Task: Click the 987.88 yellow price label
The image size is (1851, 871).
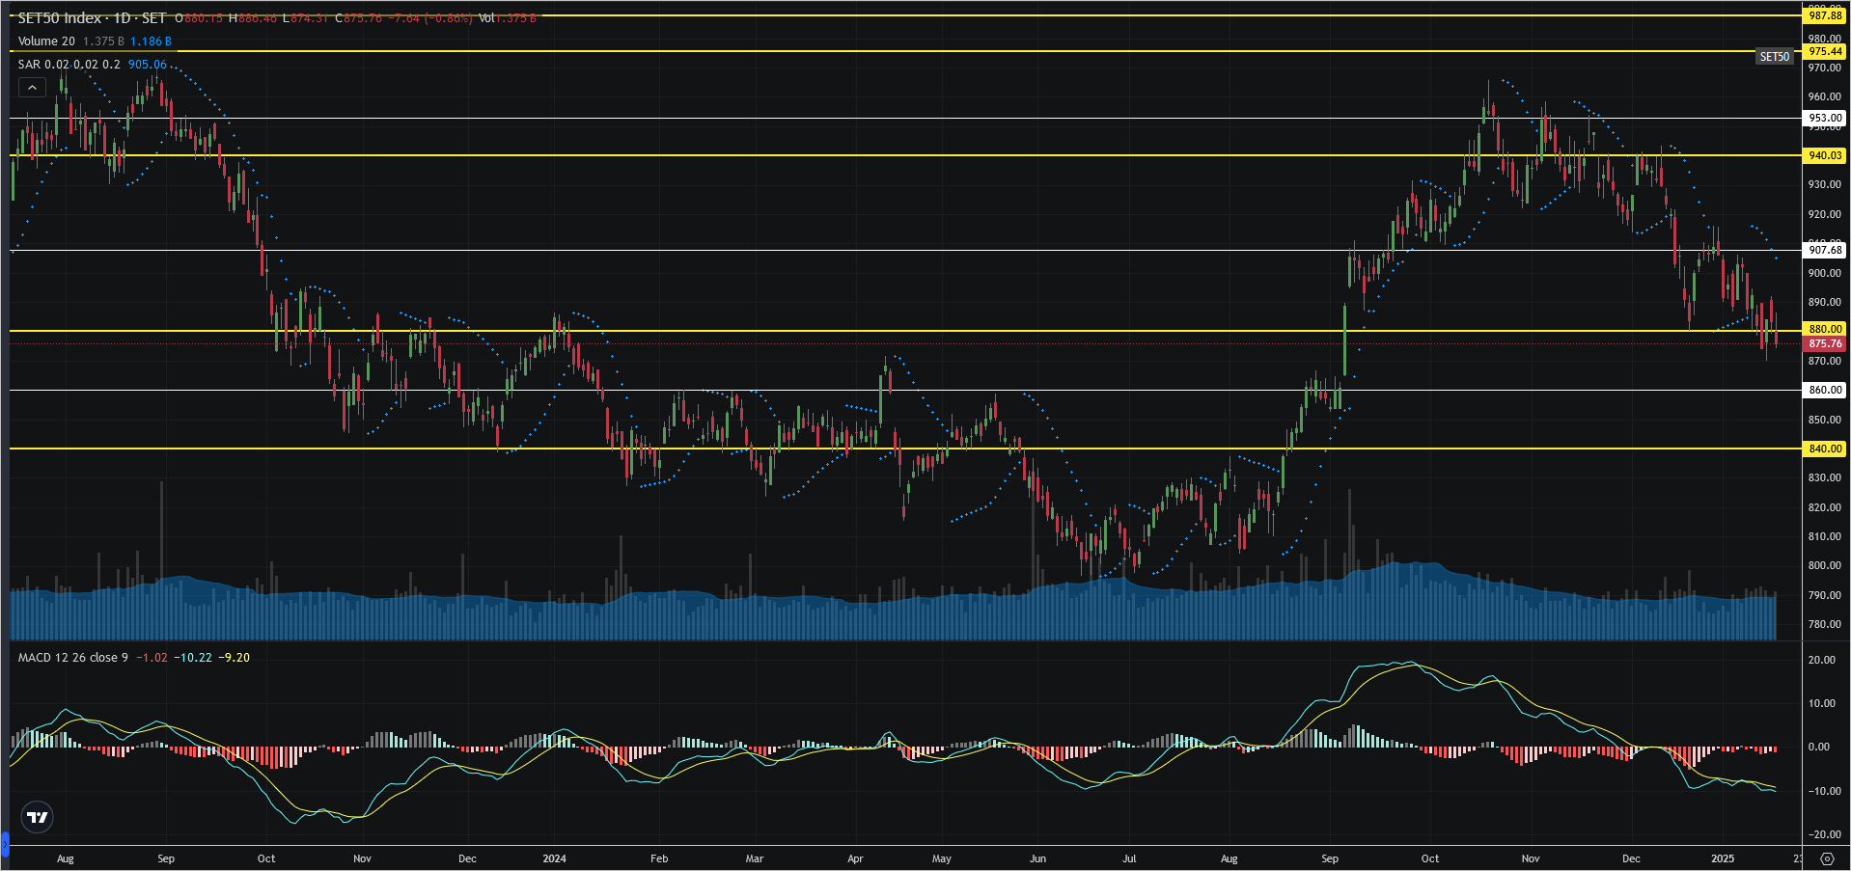Action: click(x=1825, y=15)
